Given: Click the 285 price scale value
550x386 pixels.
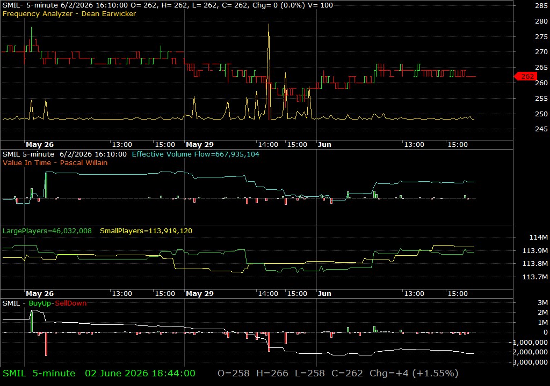Looking at the screenshot, I should (x=541, y=5).
